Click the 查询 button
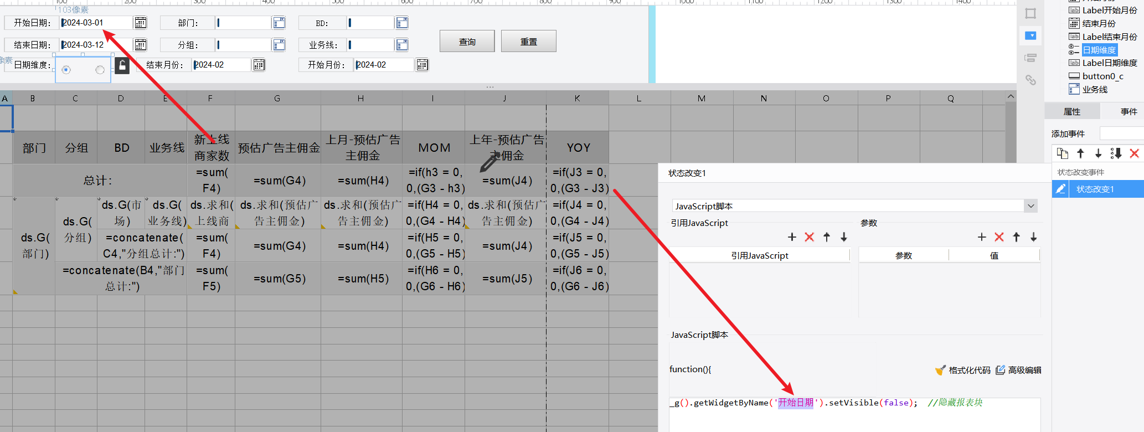The height and width of the screenshot is (432, 1144). (x=467, y=42)
